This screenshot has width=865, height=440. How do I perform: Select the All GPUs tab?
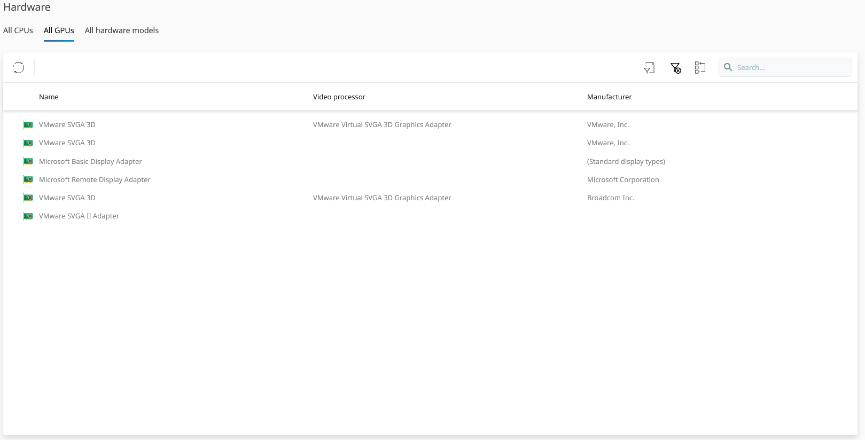59,30
